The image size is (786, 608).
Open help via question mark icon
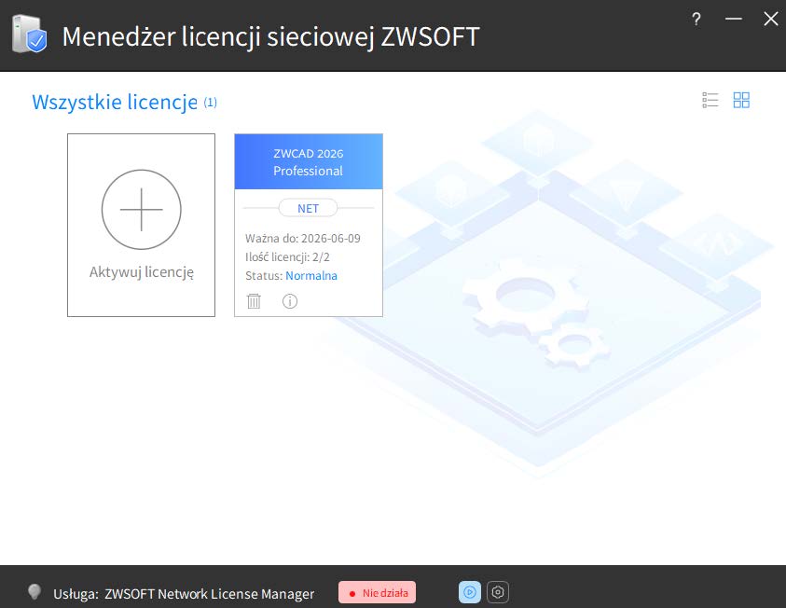pyautogui.click(x=696, y=20)
